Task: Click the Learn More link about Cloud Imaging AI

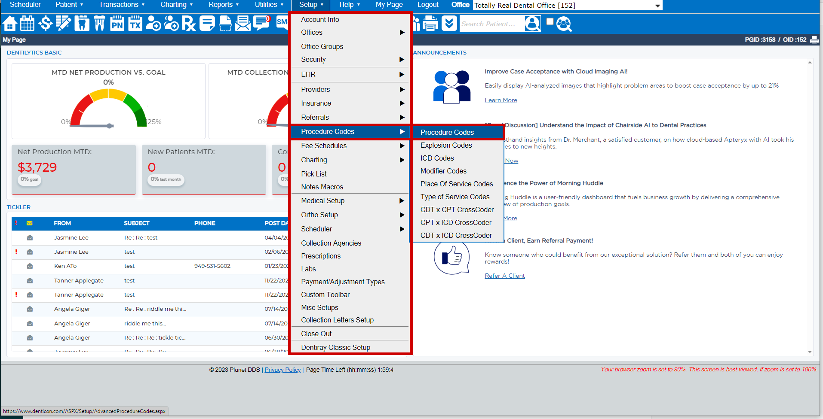Action: pyautogui.click(x=501, y=100)
